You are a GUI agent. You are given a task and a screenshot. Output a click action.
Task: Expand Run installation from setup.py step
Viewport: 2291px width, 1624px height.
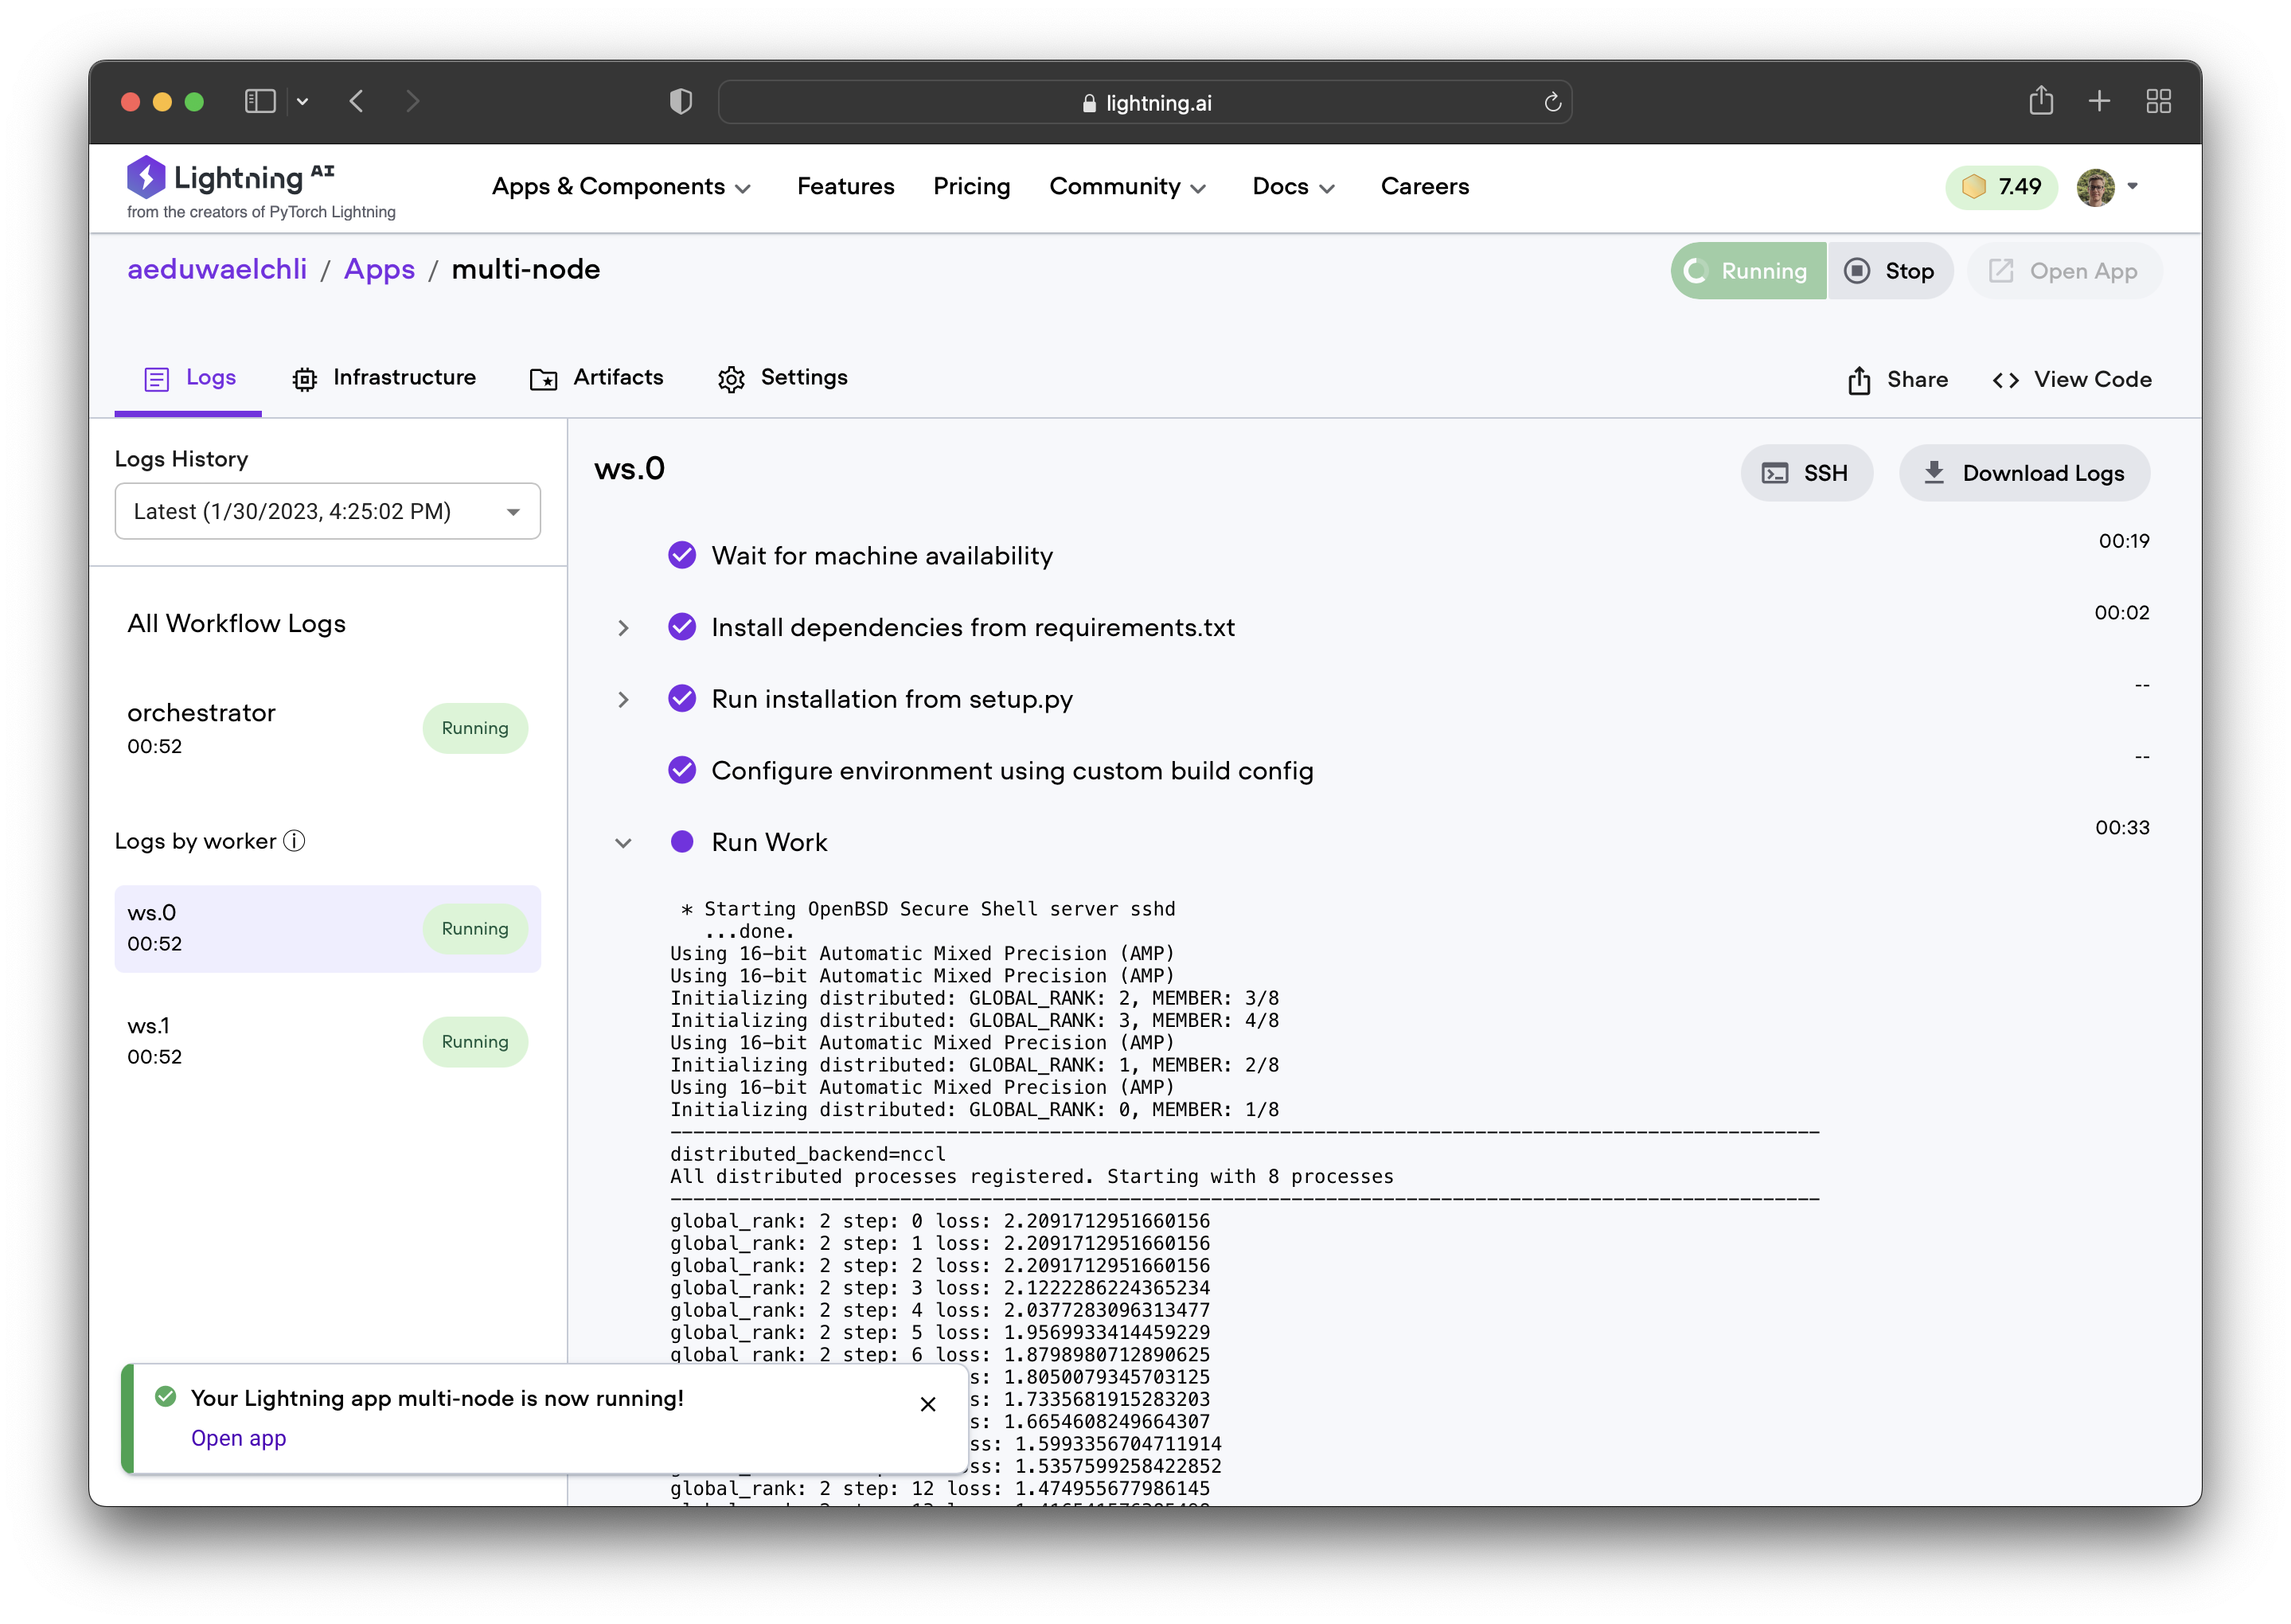click(623, 700)
